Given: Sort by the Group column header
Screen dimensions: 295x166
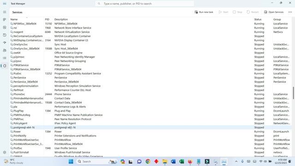Looking at the screenshot, I should click(x=277, y=19).
